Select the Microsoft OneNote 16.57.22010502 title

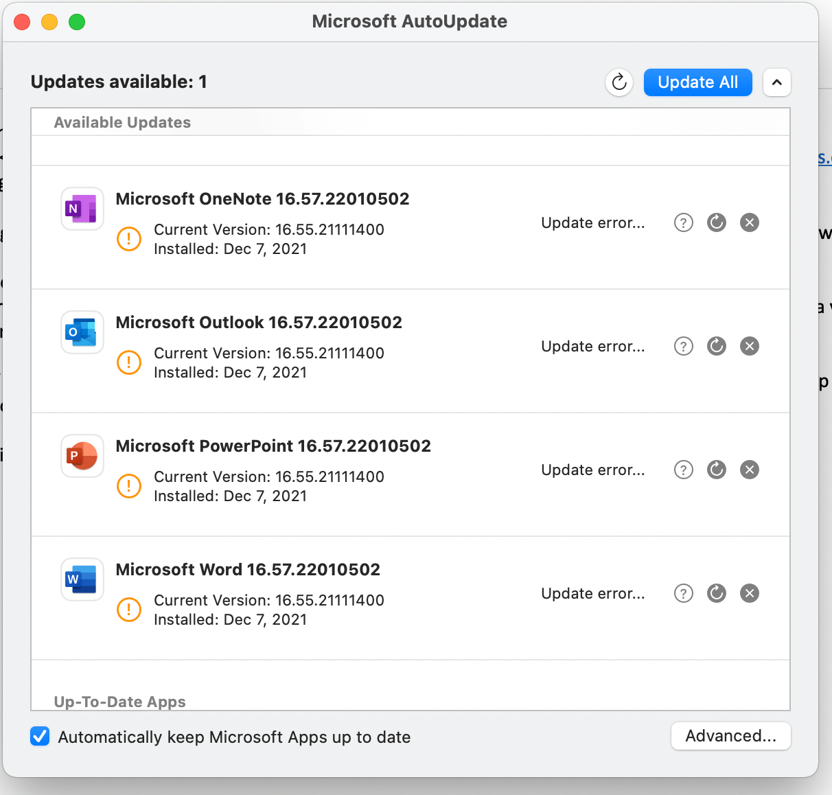pos(262,199)
